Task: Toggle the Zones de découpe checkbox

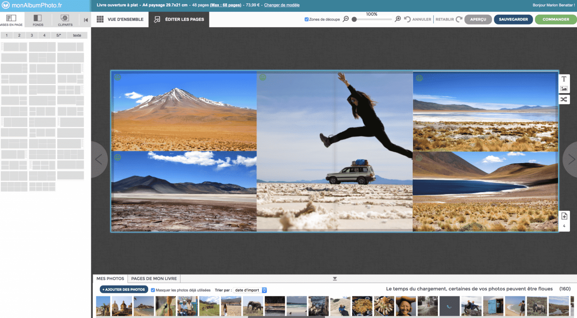Action: pos(306,19)
